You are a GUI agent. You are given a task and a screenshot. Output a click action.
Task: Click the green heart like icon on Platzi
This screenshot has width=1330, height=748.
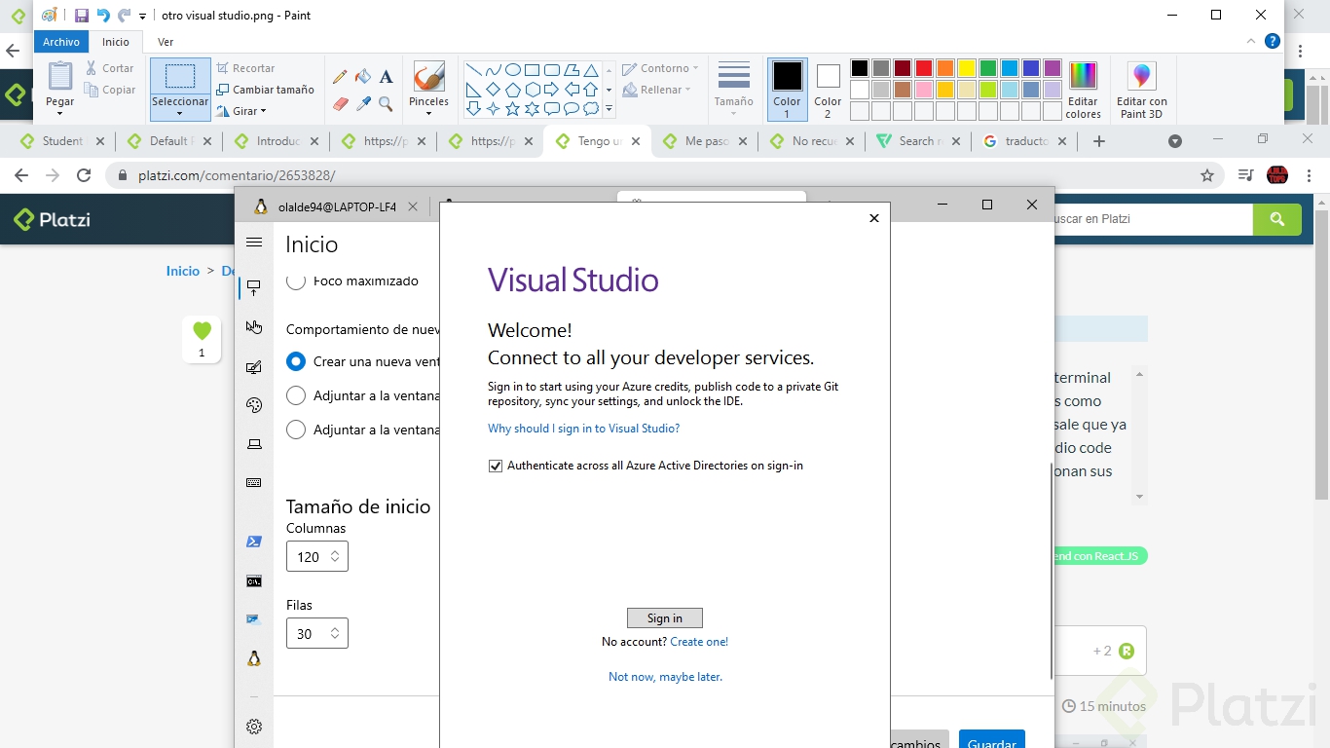coord(202,331)
